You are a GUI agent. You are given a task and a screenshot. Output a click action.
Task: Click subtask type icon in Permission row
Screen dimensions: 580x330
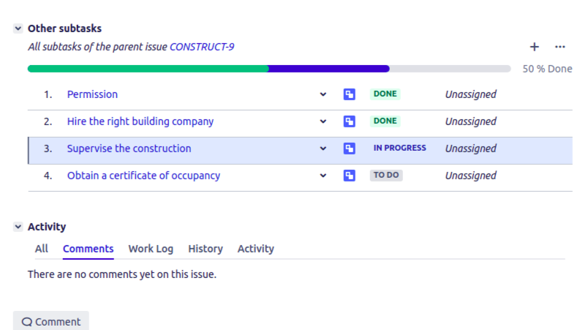tap(350, 94)
